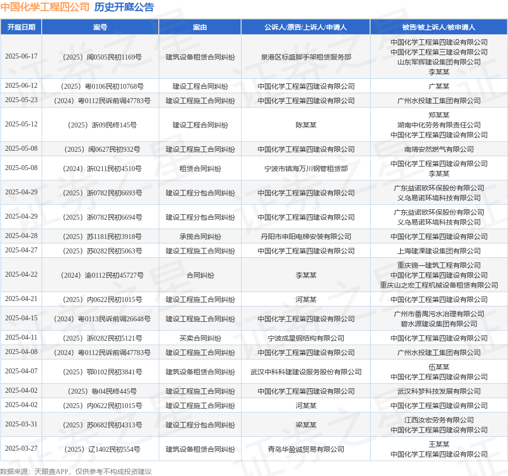Click the 中国化学工程四公司 title text
508x476 pixels.
coord(45,7)
